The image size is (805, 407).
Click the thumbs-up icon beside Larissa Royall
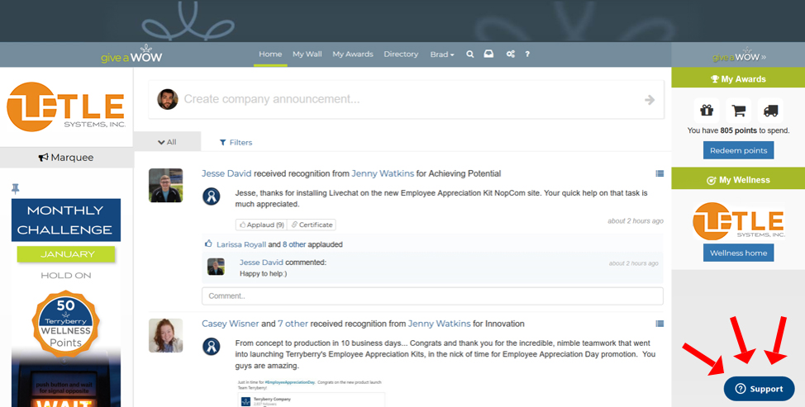pos(208,244)
